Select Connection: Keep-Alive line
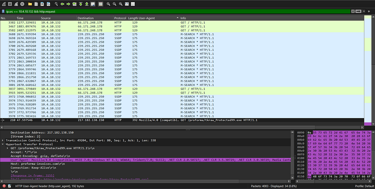Image resolution: width=375 pixels, height=189 pixels. point(33,168)
